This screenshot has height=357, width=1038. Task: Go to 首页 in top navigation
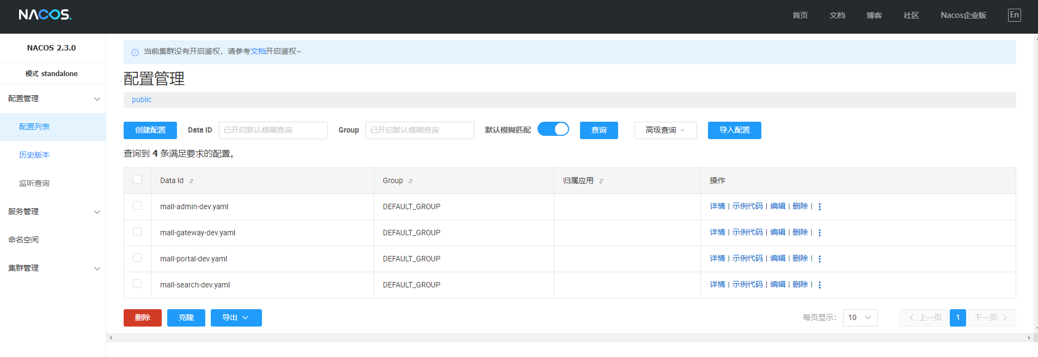(x=800, y=15)
